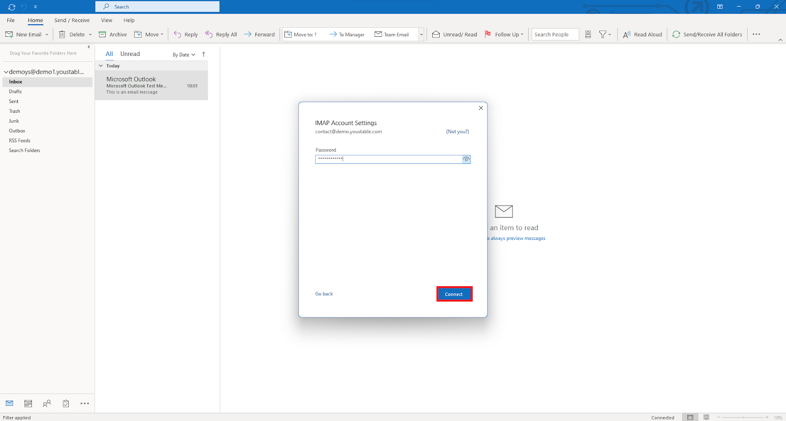This screenshot has height=421, width=786.
Task: Click the New Email button
Action: click(24, 34)
